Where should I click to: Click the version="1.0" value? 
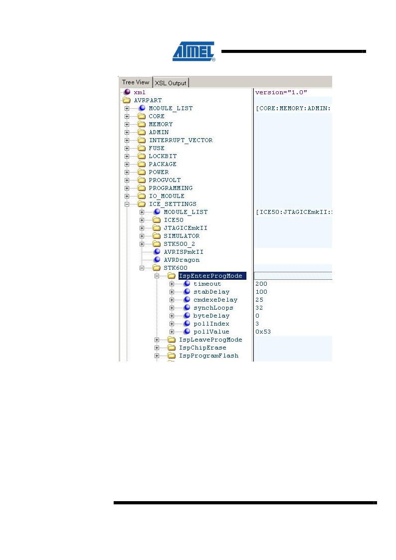click(x=281, y=92)
